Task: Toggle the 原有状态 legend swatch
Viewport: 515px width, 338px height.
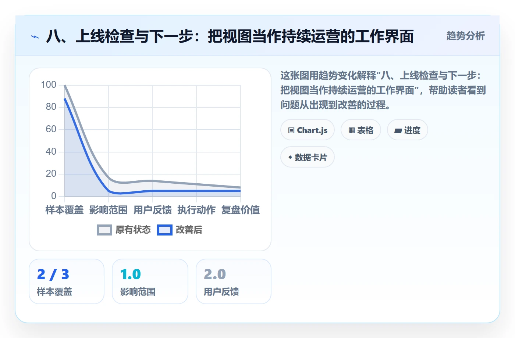Action: tap(104, 230)
